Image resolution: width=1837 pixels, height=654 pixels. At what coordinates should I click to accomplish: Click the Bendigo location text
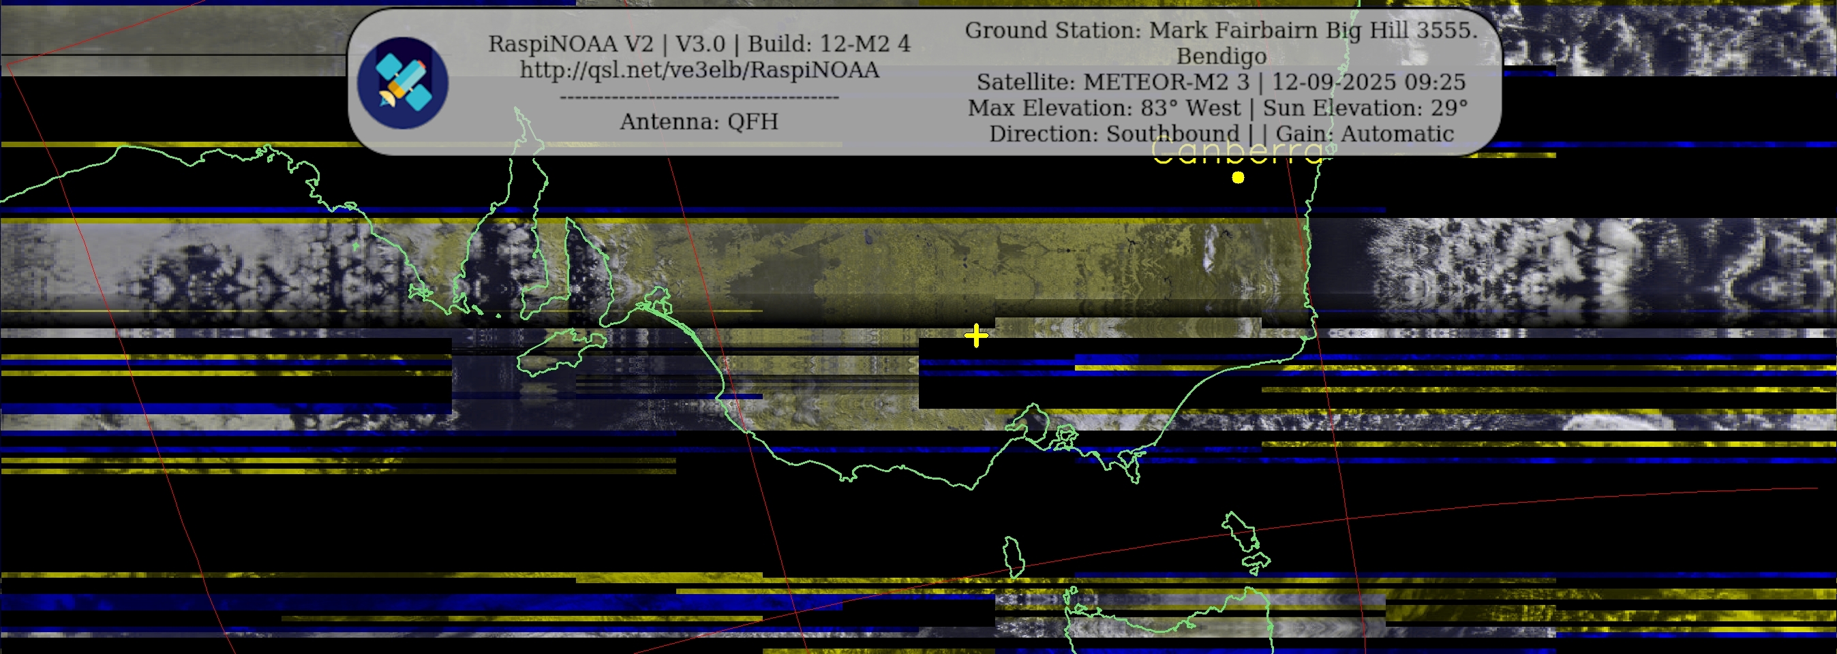1221,57
